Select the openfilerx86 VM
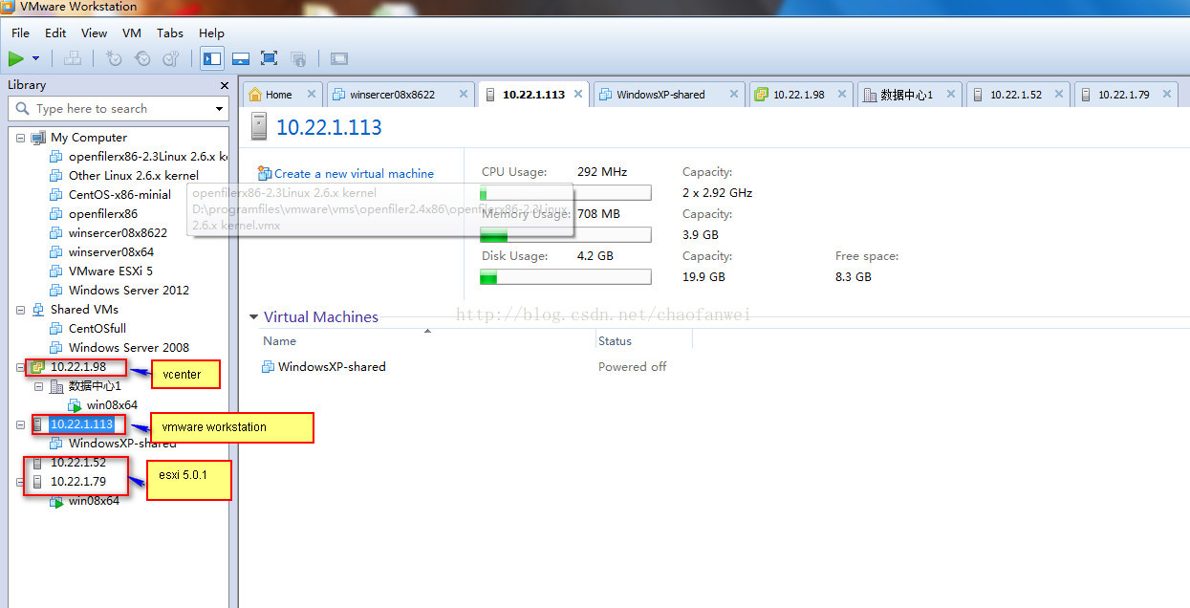1190x608 pixels. coord(103,214)
